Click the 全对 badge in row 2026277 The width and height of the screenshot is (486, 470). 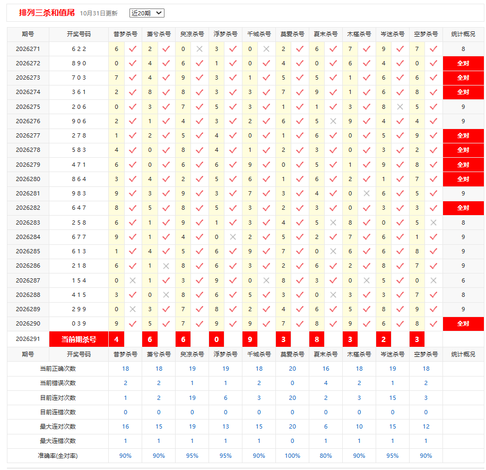coord(463,135)
